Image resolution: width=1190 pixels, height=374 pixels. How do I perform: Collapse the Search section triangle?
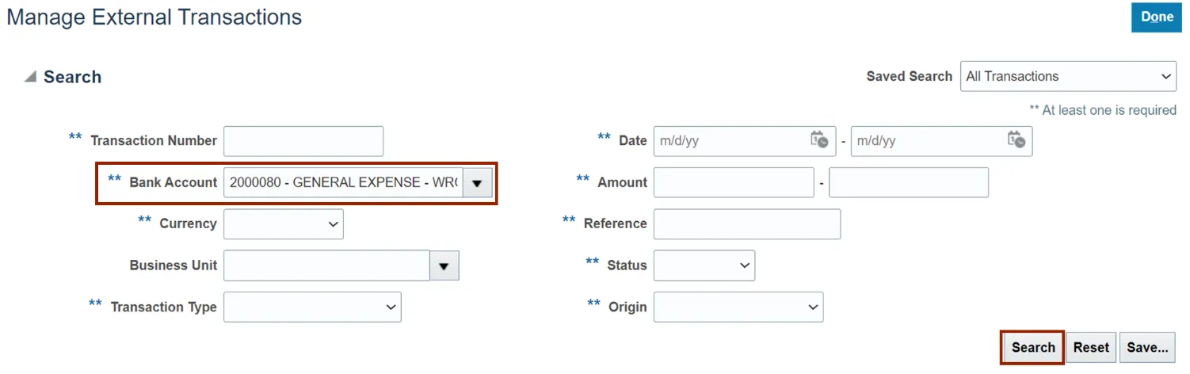pos(30,77)
